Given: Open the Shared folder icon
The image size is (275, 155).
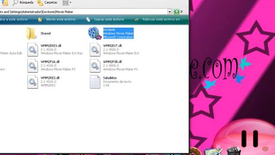Looking at the screenshot, I should coord(31,34).
